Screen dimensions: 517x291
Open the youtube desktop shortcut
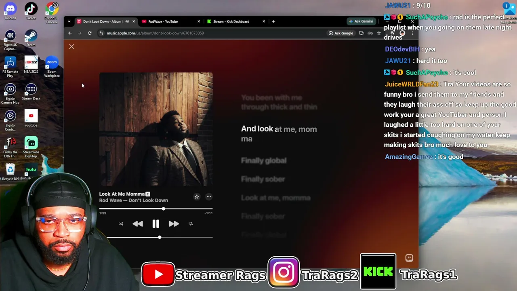pyautogui.click(x=31, y=118)
